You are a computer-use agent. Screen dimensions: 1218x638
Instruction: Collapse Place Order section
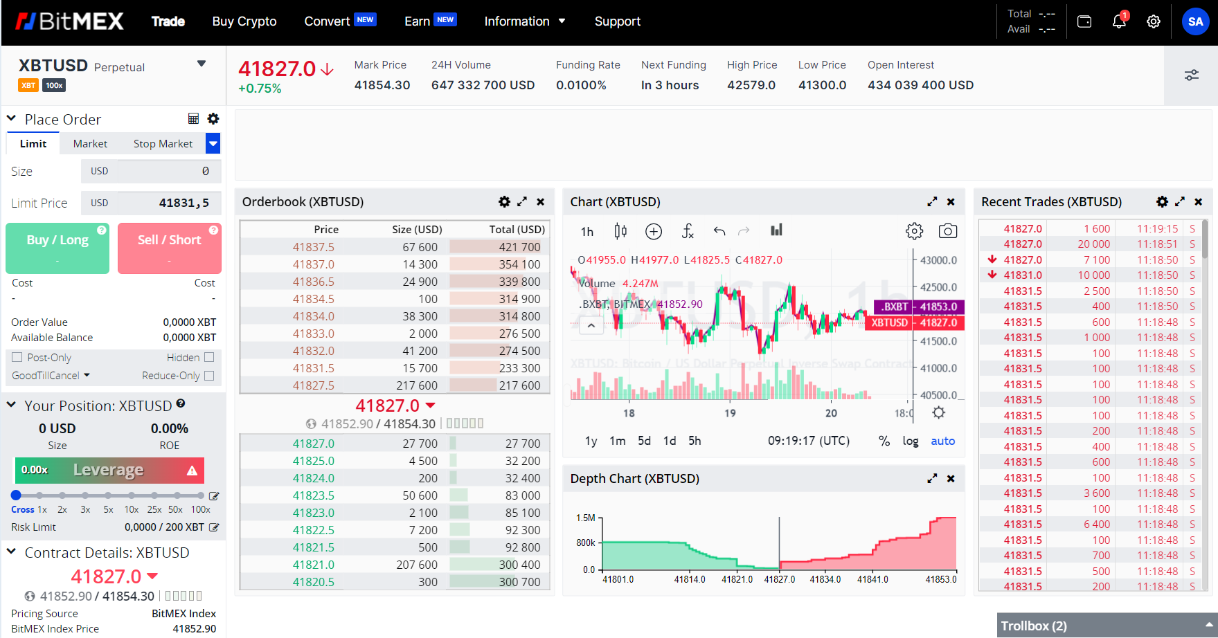coord(12,118)
